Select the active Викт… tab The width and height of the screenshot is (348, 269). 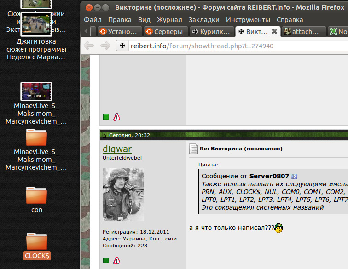pyautogui.click(x=258, y=31)
